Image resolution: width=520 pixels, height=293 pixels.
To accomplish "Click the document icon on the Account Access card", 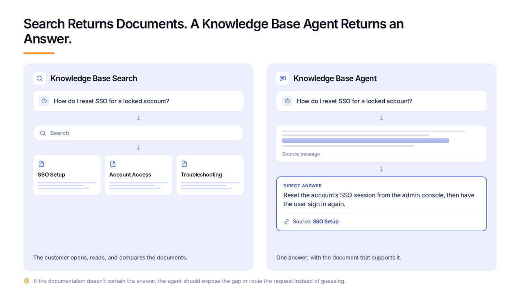I will click(113, 164).
